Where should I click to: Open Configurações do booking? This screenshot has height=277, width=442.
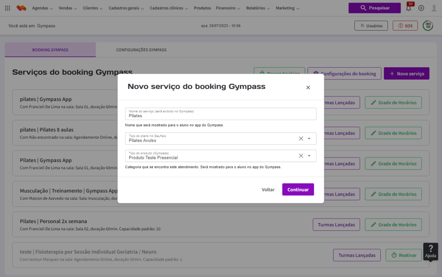coord(344,74)
